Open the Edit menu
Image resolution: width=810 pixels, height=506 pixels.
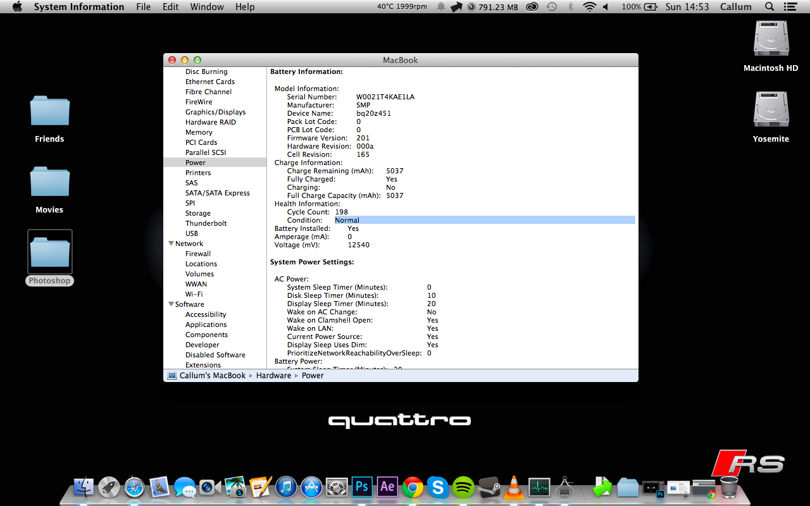170,7
